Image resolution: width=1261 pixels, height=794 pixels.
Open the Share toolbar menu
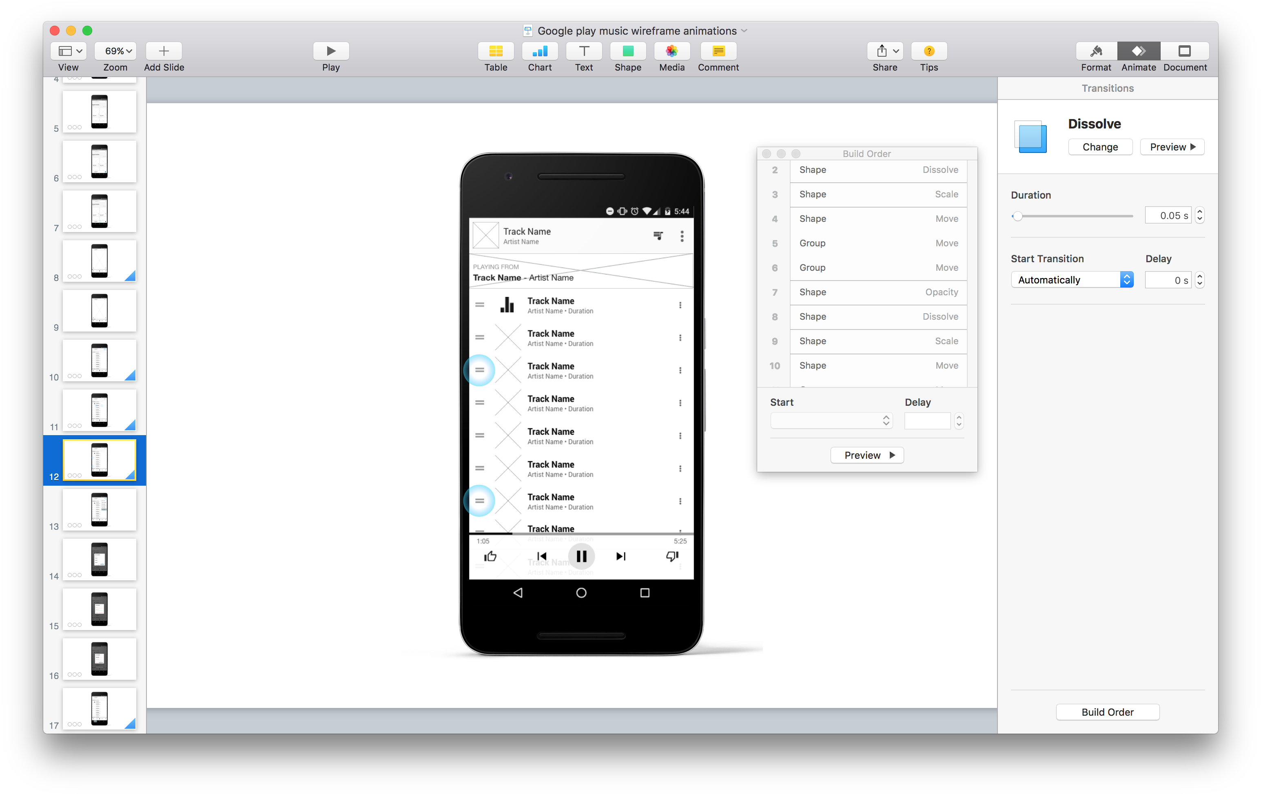pyautogui.click(x=885, y=51)
